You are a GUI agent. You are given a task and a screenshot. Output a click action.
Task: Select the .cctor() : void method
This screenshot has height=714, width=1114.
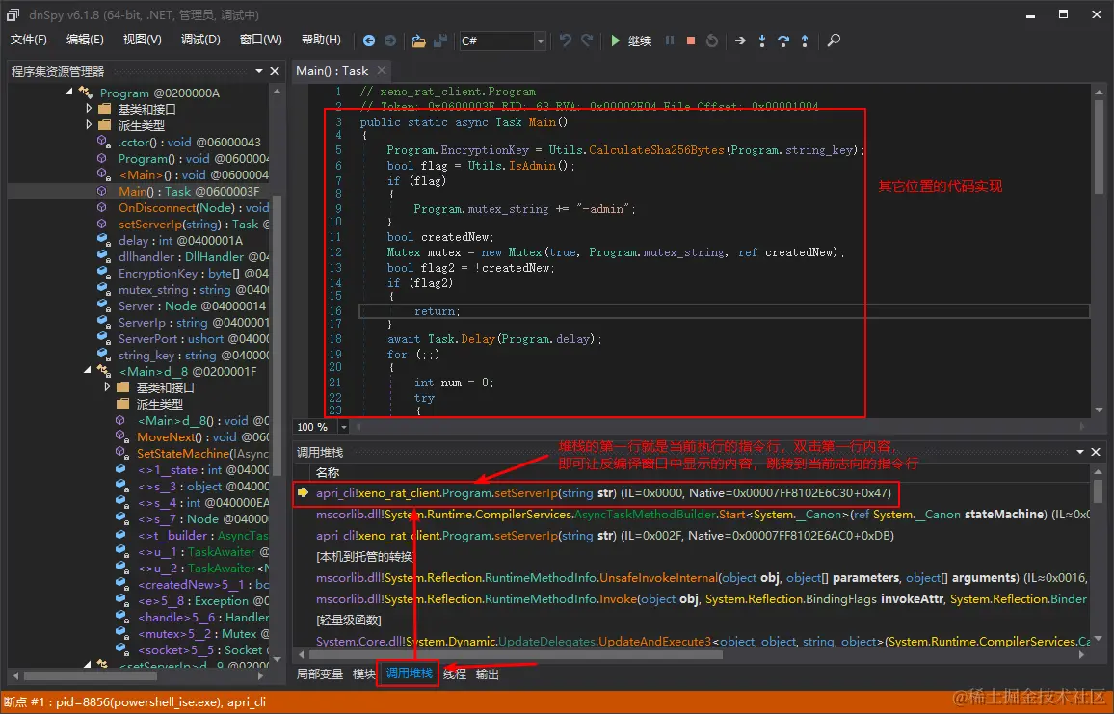pyautogui.click(x=190, y=142)
